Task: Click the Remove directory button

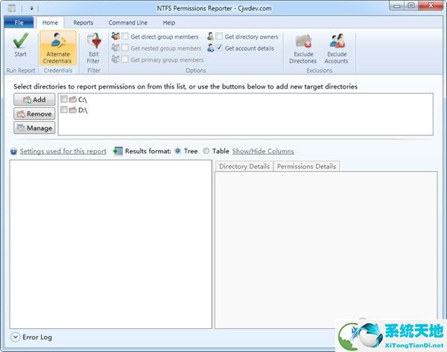Action: coord(34,114)
